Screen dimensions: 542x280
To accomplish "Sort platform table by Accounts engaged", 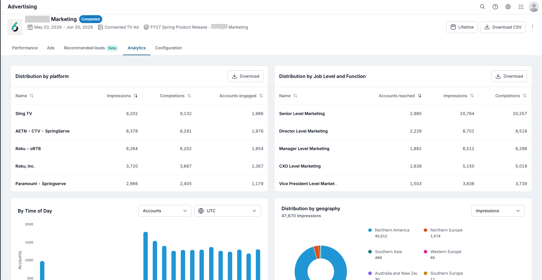I will (x=261, y=96).
